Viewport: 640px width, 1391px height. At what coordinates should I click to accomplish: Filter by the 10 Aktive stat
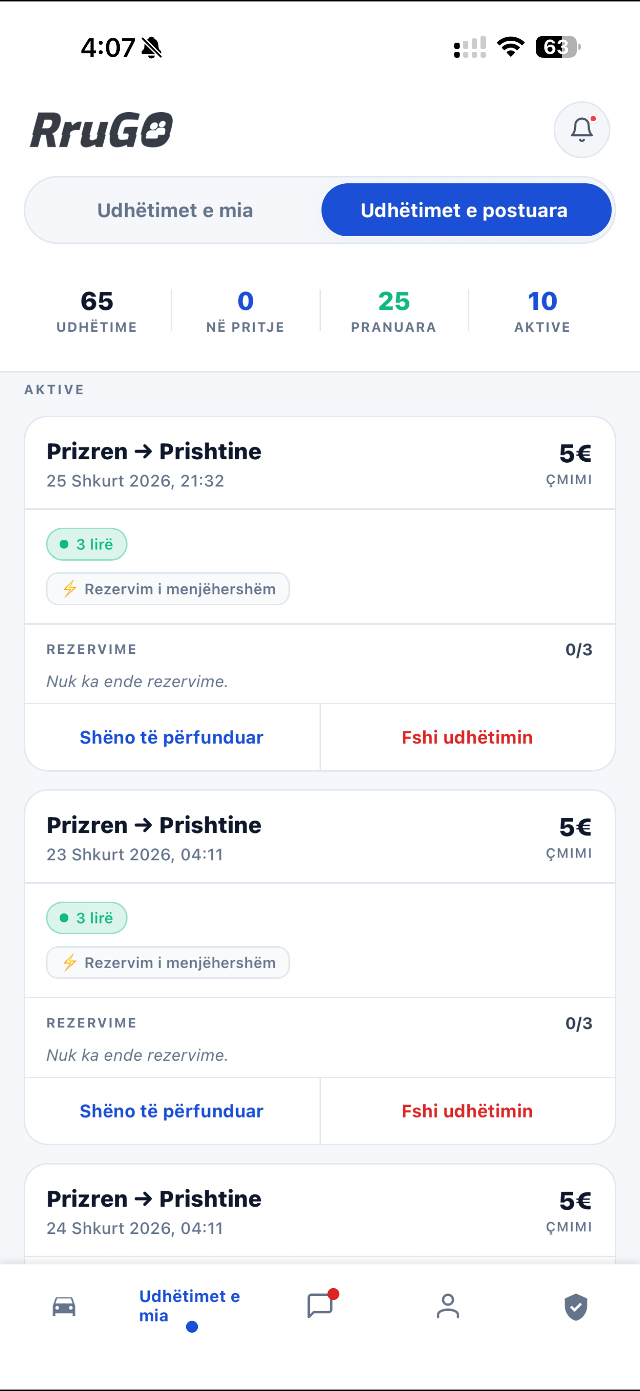click(x=542, y=311)
